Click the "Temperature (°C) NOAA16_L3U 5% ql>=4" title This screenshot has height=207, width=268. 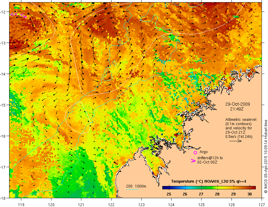click(x=209, y=181)
